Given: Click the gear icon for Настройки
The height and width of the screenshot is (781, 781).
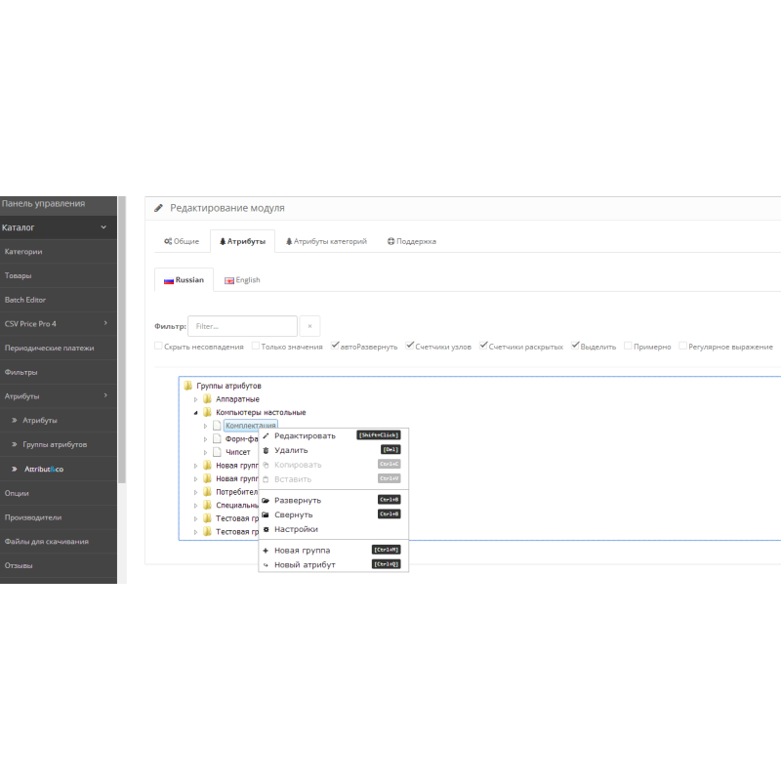Looking at the screenshot, I should 266,529.
